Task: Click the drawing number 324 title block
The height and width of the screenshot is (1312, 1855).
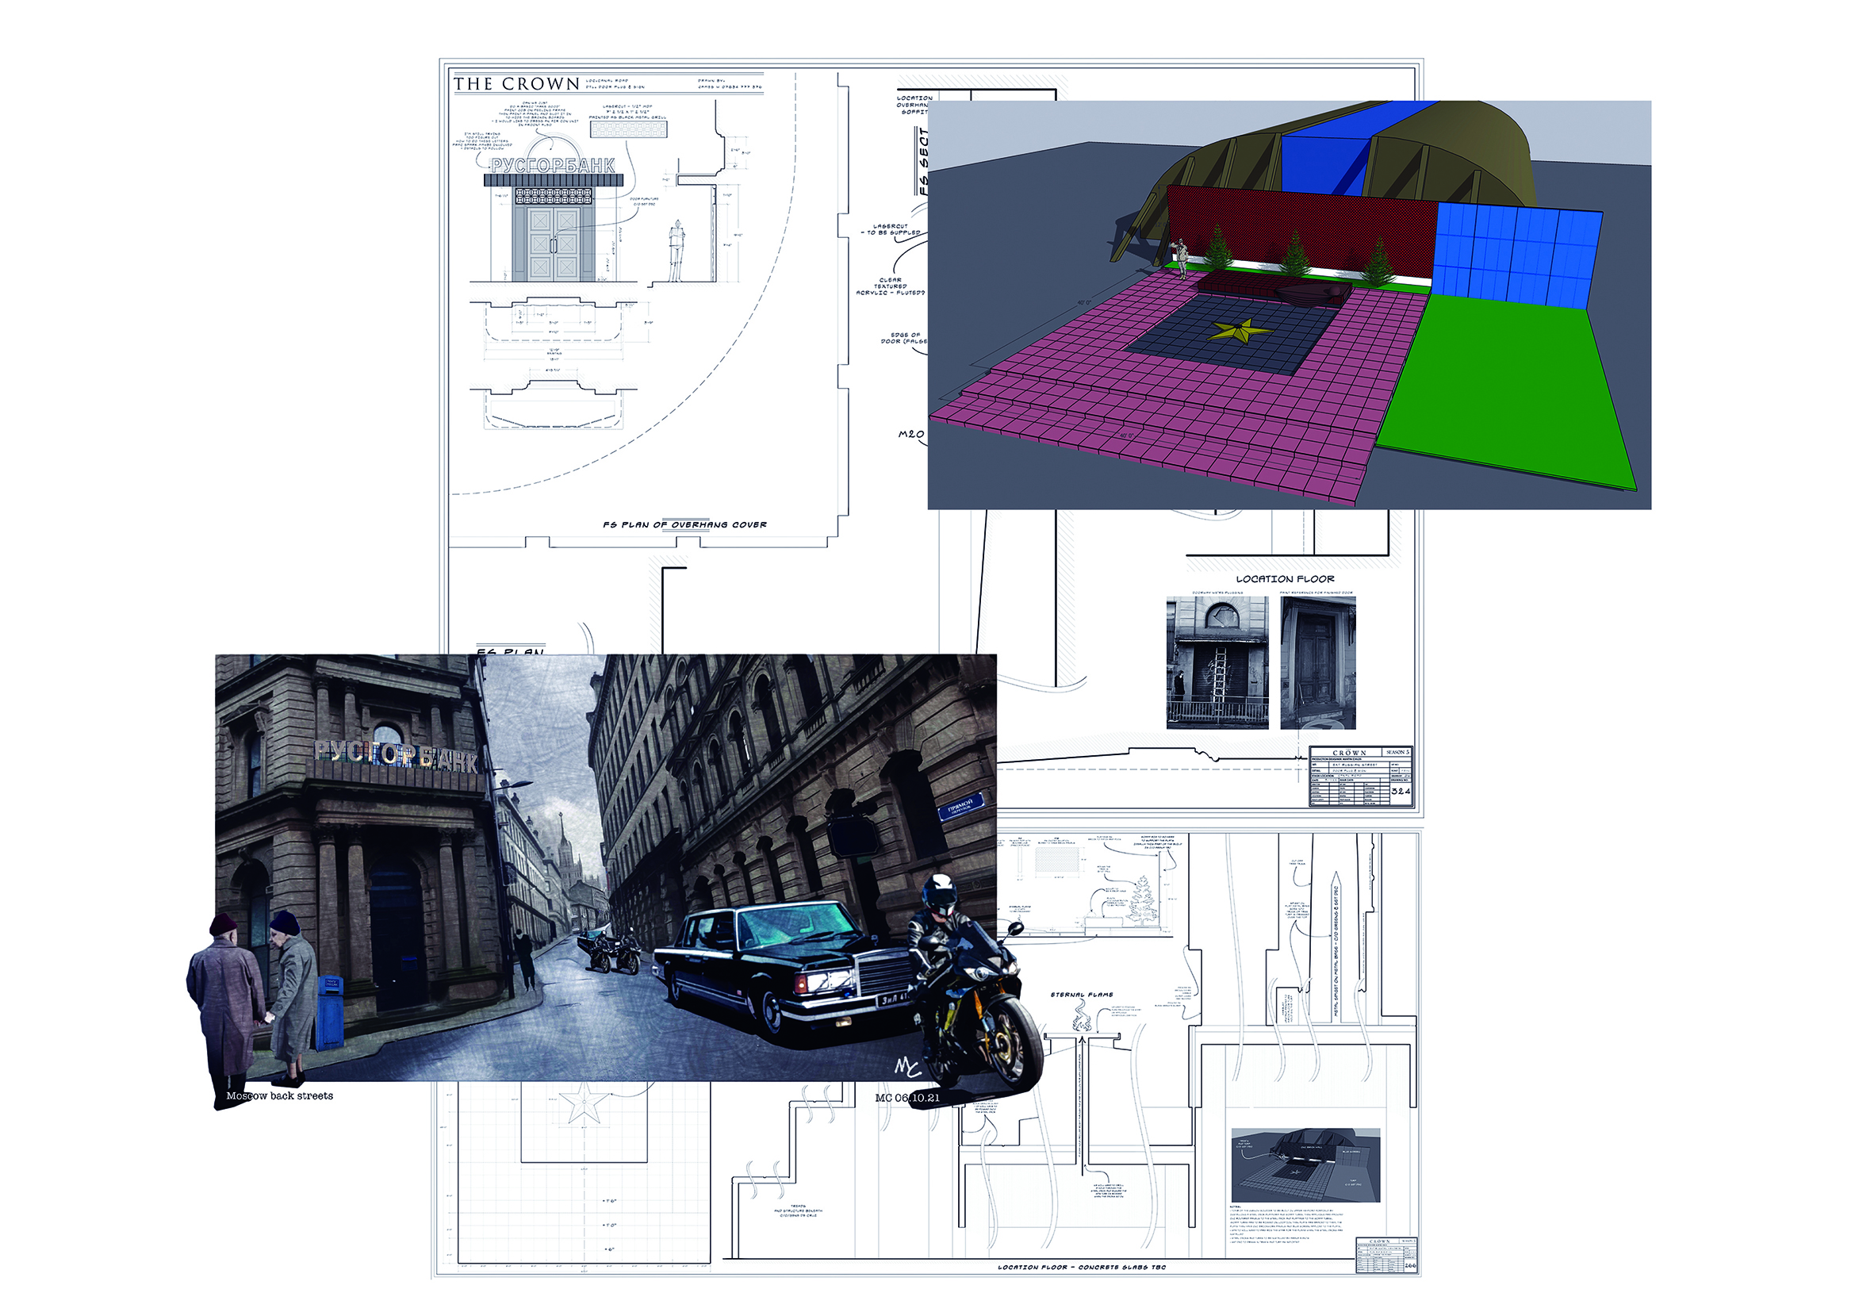Action: 1400,791
